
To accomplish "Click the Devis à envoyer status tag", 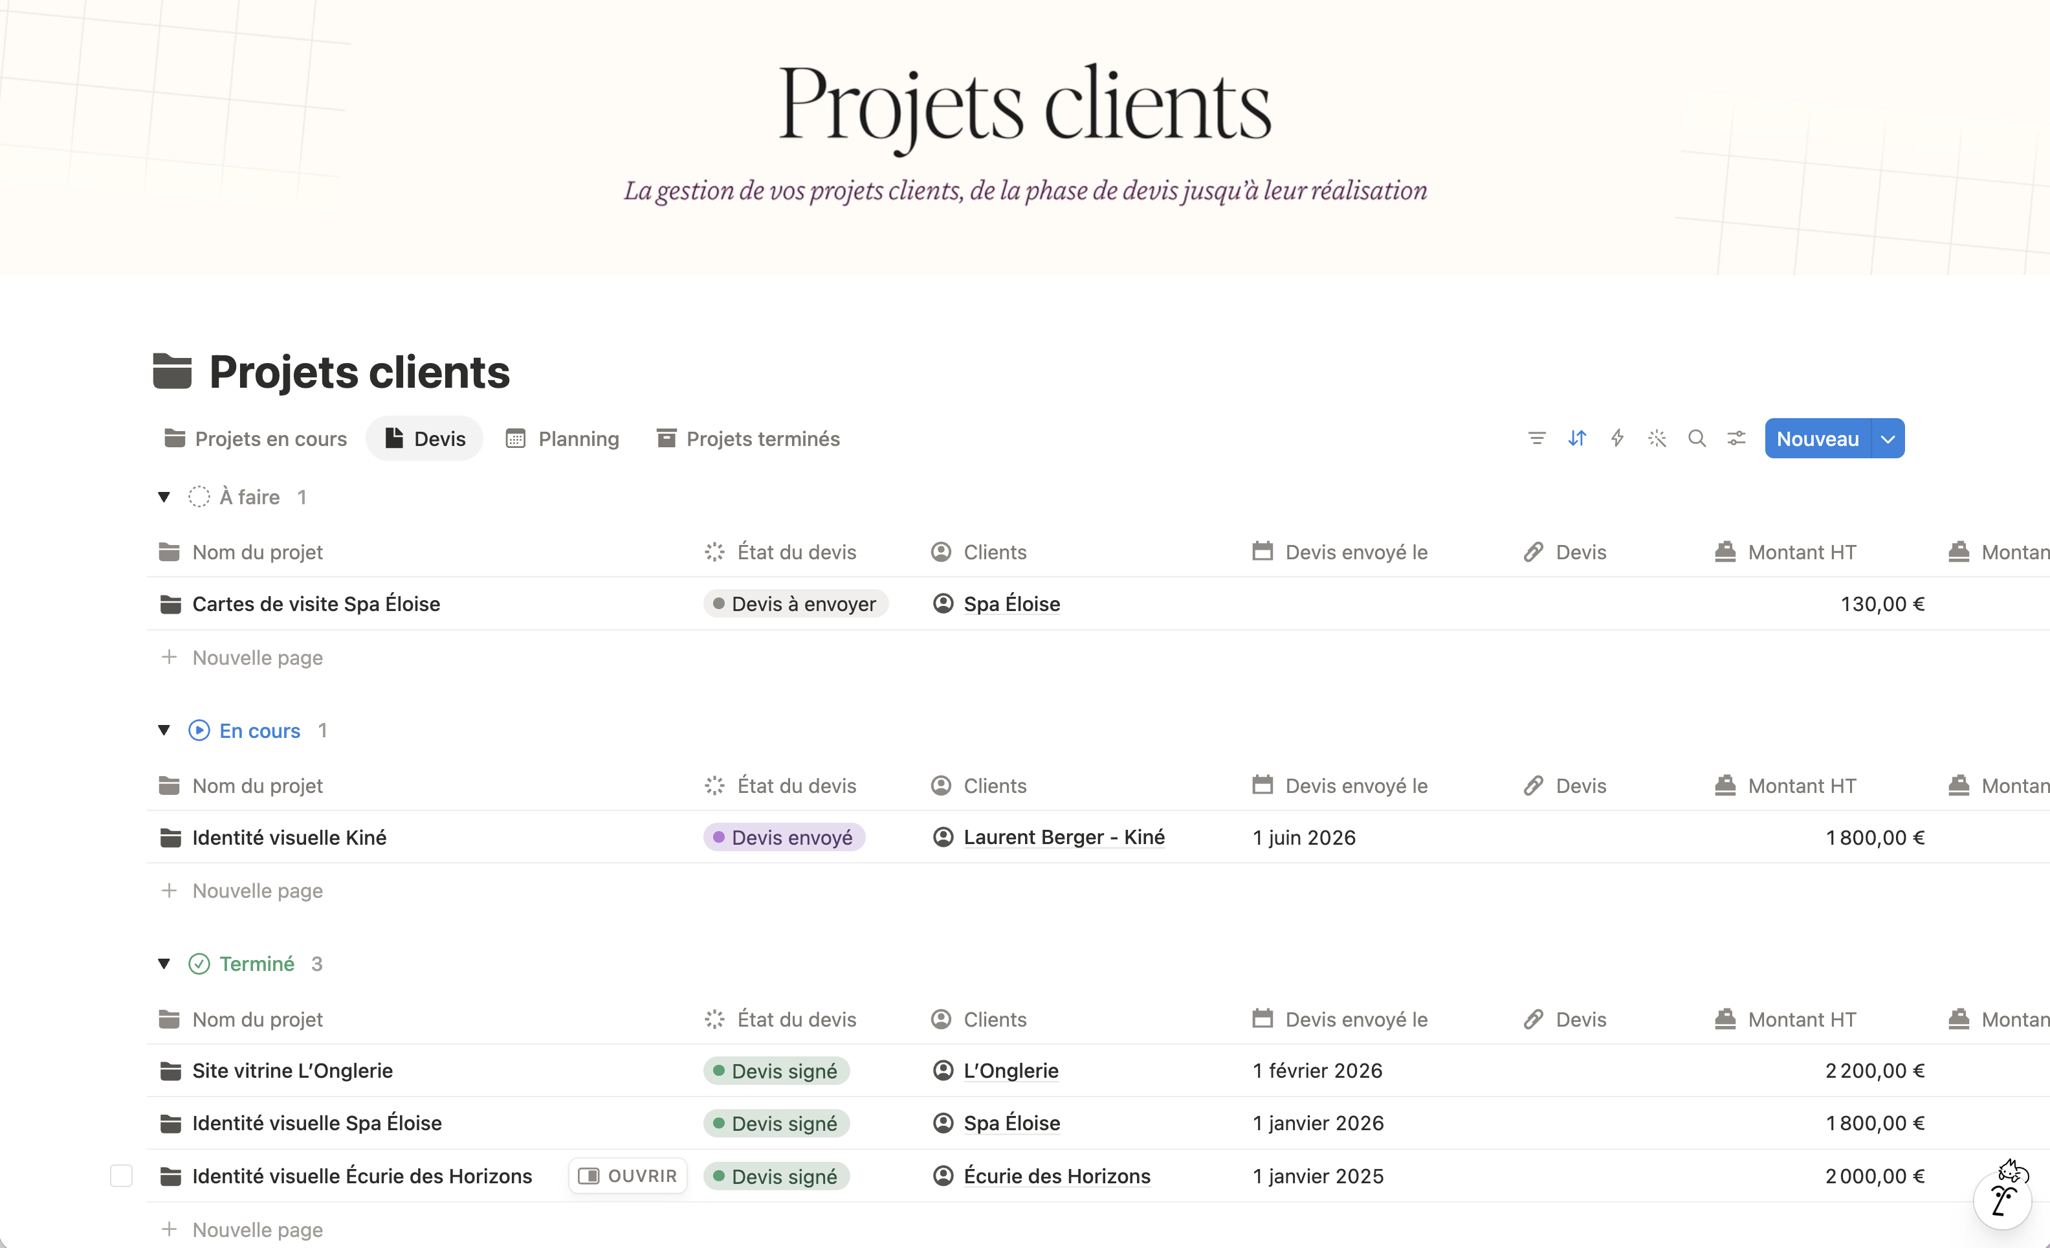I will tap(795, 604).
